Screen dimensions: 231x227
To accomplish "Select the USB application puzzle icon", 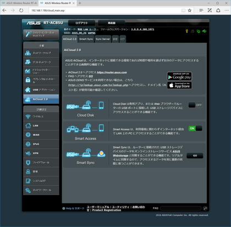I will tap(28, 90).
